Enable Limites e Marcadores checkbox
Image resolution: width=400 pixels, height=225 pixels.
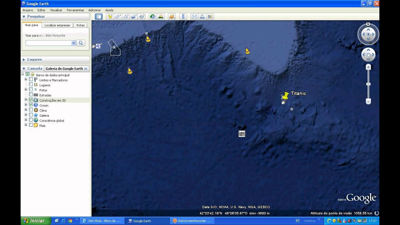31,79
